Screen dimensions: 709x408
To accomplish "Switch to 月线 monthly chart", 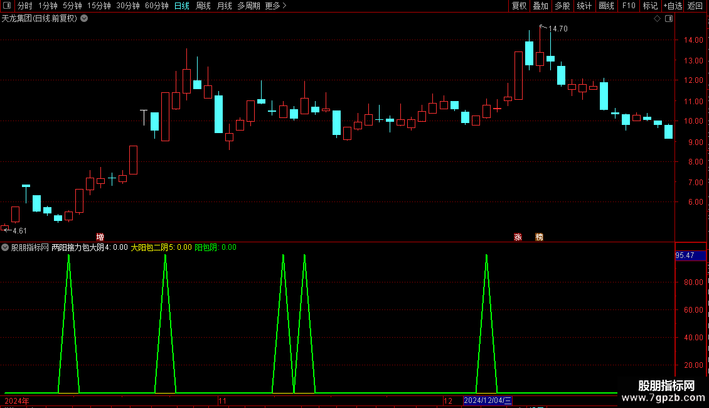I will pyautogui.click(x=224, y=6).
